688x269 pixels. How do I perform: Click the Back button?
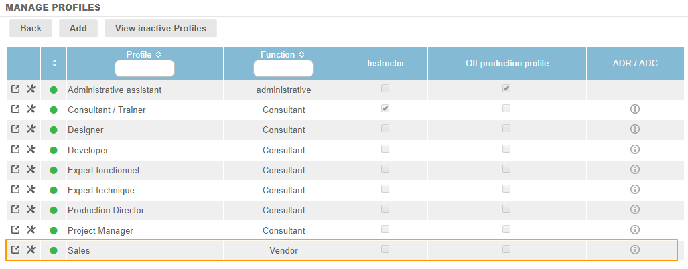pyautogui.click(x=31, y=28)
